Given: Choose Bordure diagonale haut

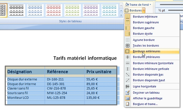Looking at the screenshot, I should coord(152,80).
